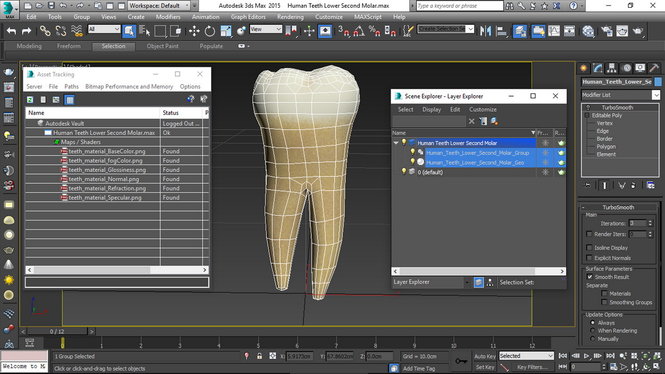Select teeth_material_Normal.png in Asset Tracking
This screenshot has height=374, width=665.
(x=103, y=179)
